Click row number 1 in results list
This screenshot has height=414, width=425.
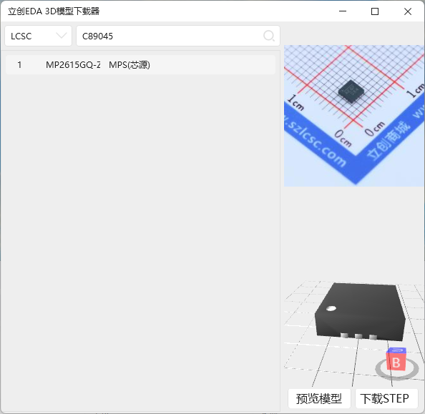[19, 65]
